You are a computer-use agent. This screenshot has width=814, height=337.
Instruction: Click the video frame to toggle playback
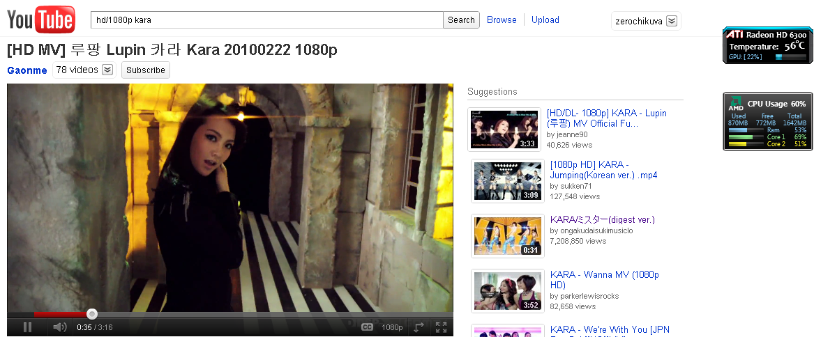pos(230,197)
